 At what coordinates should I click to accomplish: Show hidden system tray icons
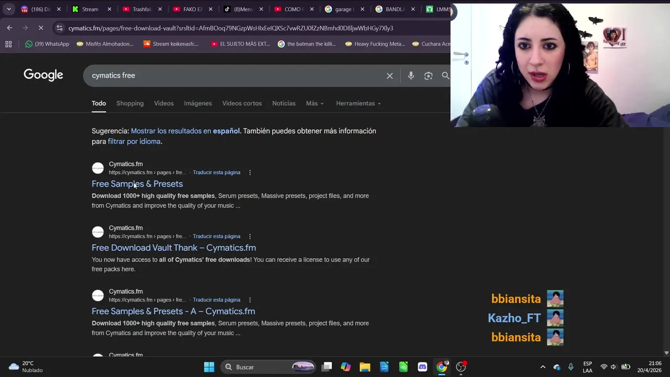point(543,367)
